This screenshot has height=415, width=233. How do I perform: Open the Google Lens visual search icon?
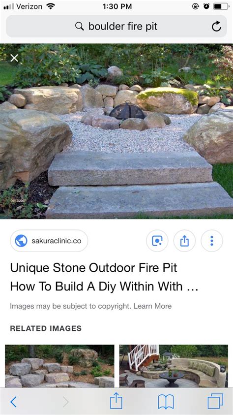pyautogui.click(x=157, y=241)
